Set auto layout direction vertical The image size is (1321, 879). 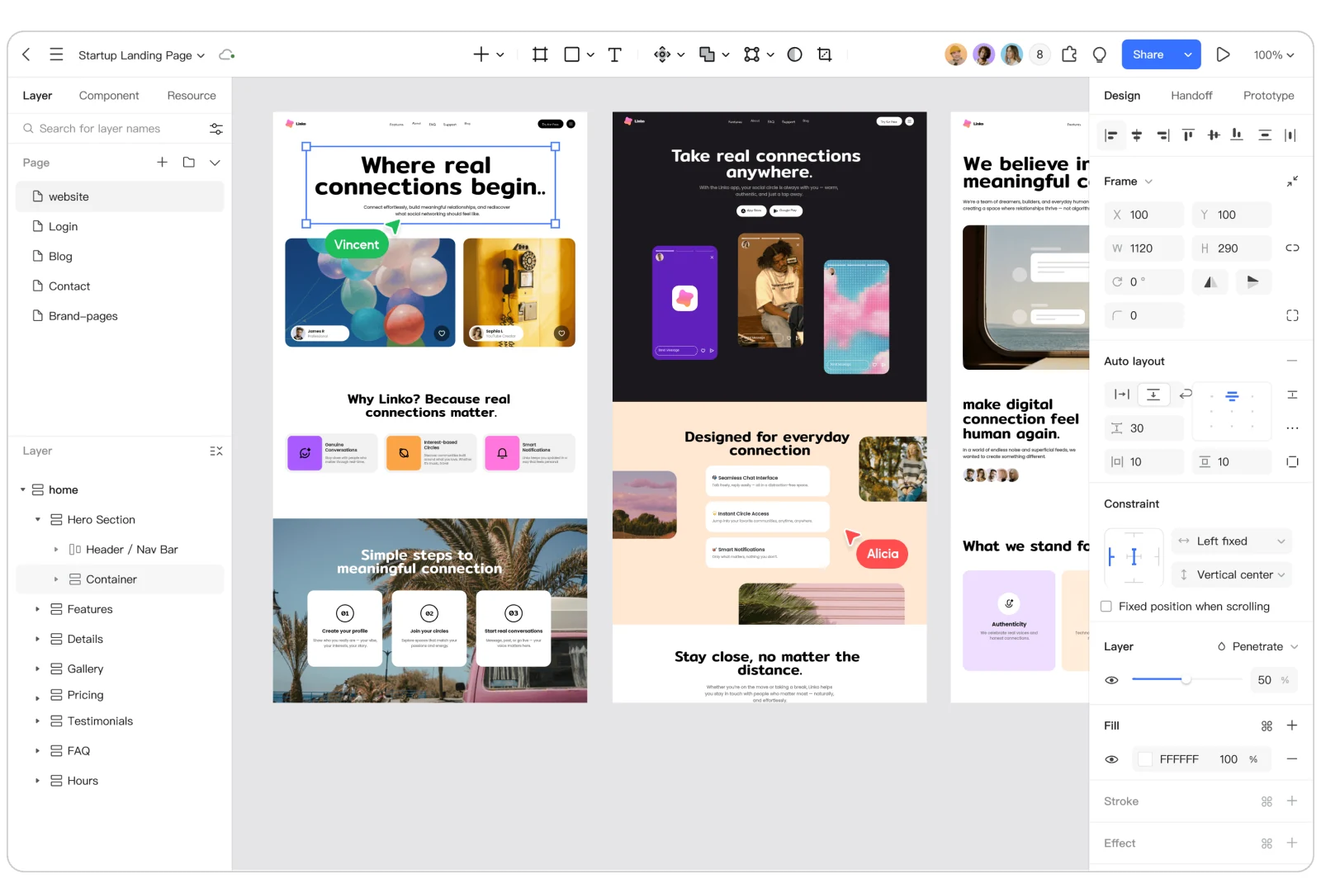pos(1153,395)
